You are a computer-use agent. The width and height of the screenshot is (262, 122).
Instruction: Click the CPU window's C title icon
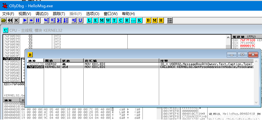[6, 30]
